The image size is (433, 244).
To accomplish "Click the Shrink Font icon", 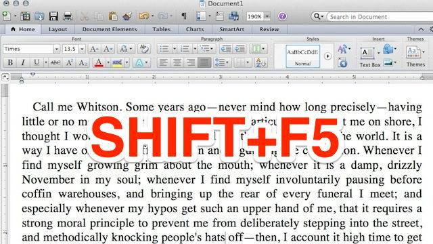I will click(108, 49).
